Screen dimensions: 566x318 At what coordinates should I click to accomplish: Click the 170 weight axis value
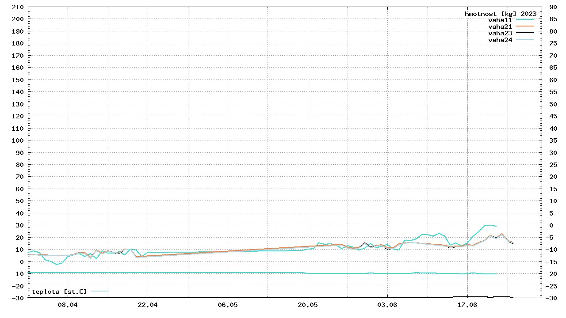click(18, 56)
